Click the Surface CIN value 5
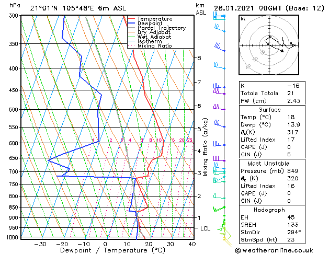This screenshot has width=329, height=254. click(x=289, y=155)
